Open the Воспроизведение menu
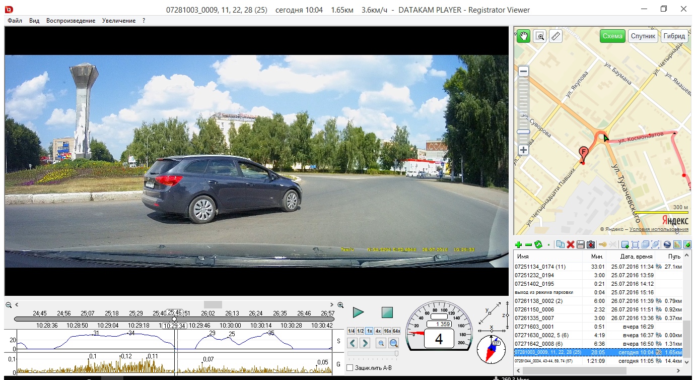The image size is (696, 380). pyautogui.click(x=71, y=21)
